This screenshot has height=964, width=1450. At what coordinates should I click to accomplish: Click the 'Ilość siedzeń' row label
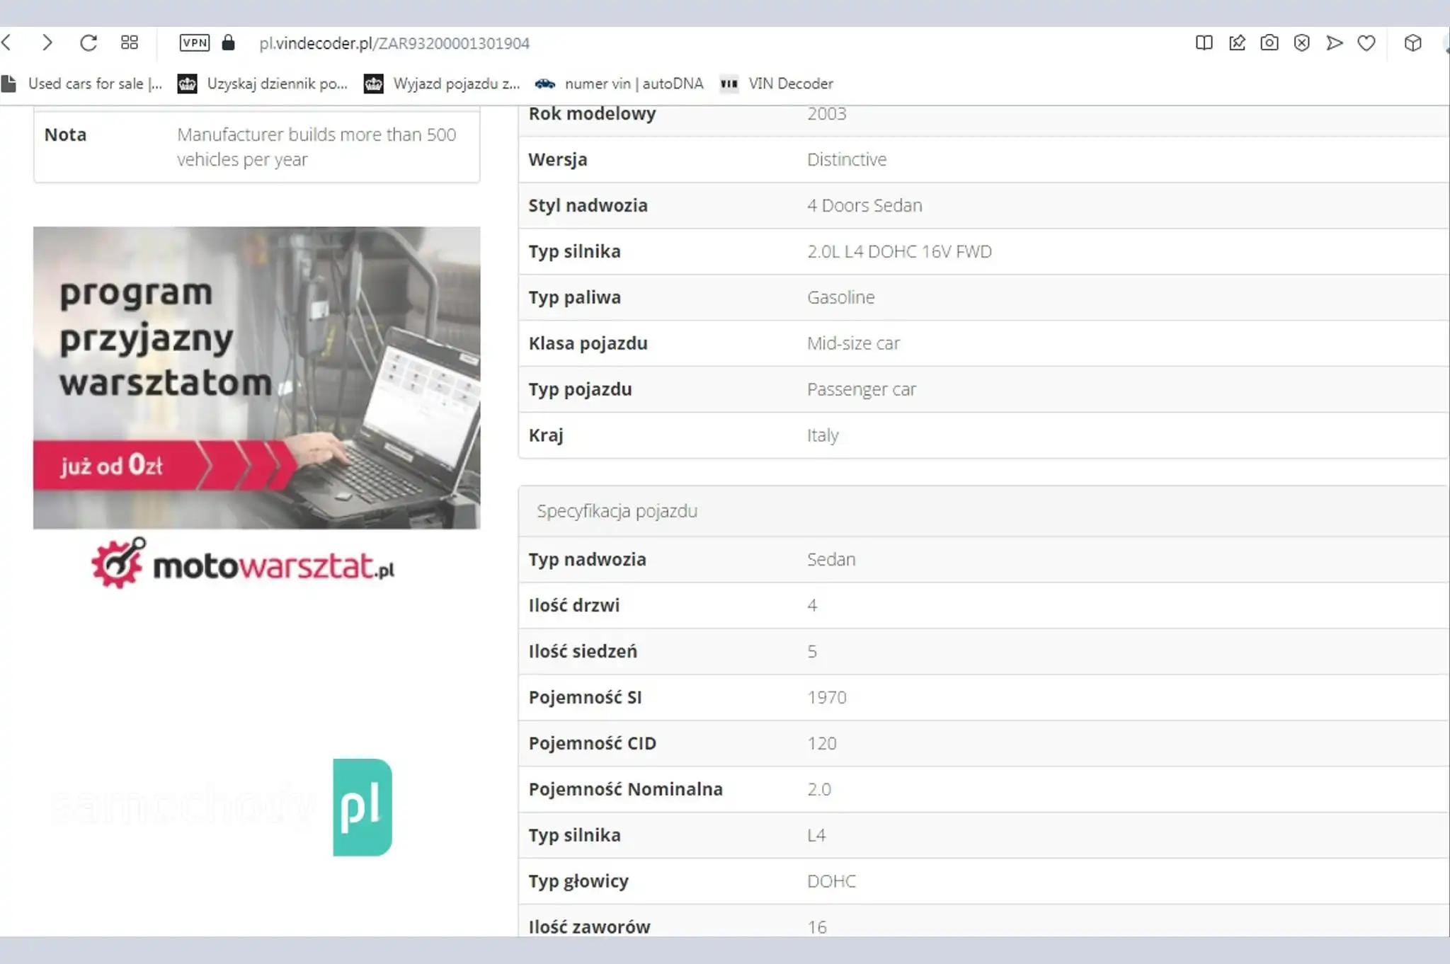[x=583, y=651]
